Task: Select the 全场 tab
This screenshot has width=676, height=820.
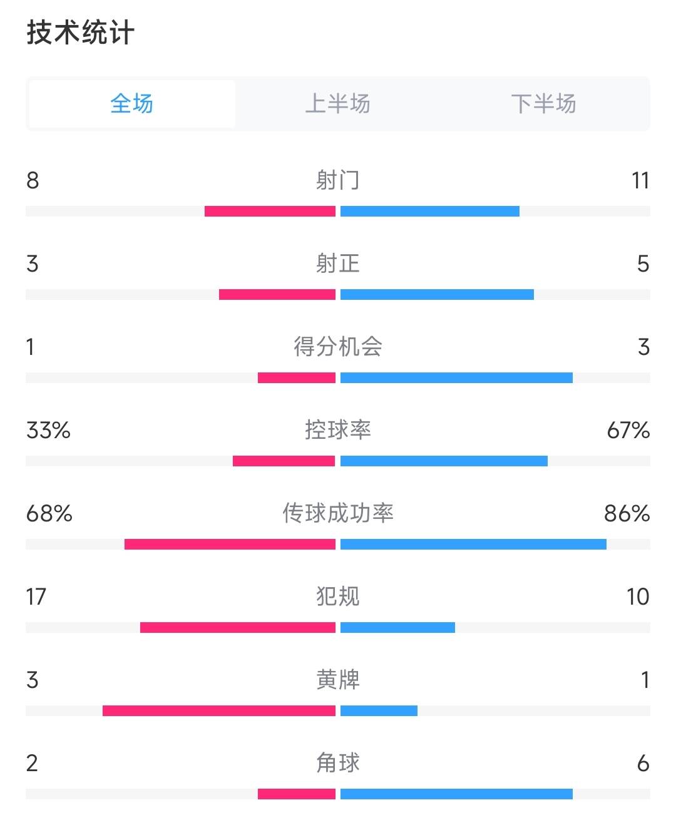Action: click(x=132, y=104)
